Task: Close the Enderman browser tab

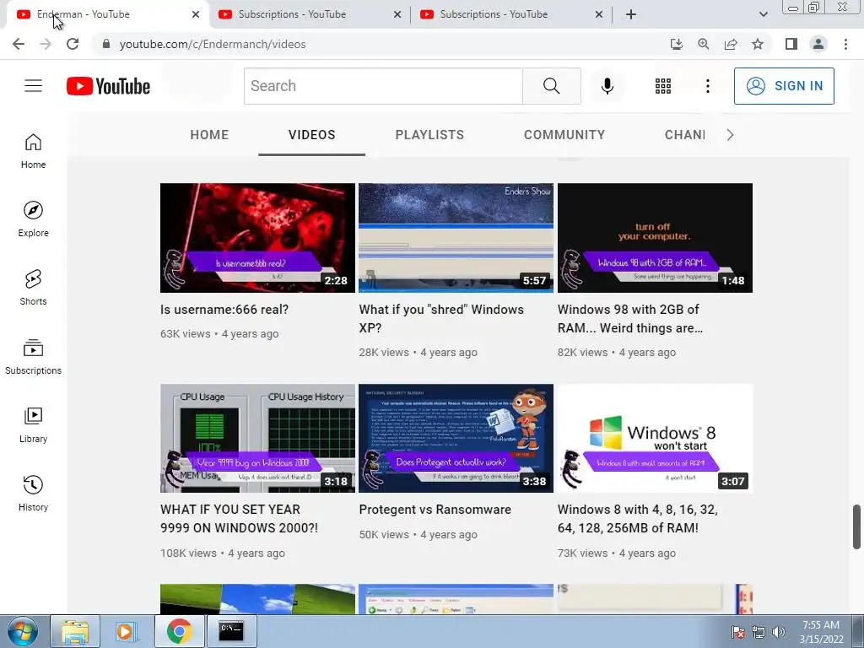Action: [x=196, y=15]
